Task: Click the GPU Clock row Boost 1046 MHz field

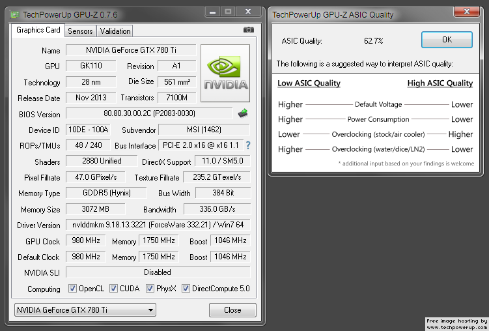Action: click(x=231, y=240)
